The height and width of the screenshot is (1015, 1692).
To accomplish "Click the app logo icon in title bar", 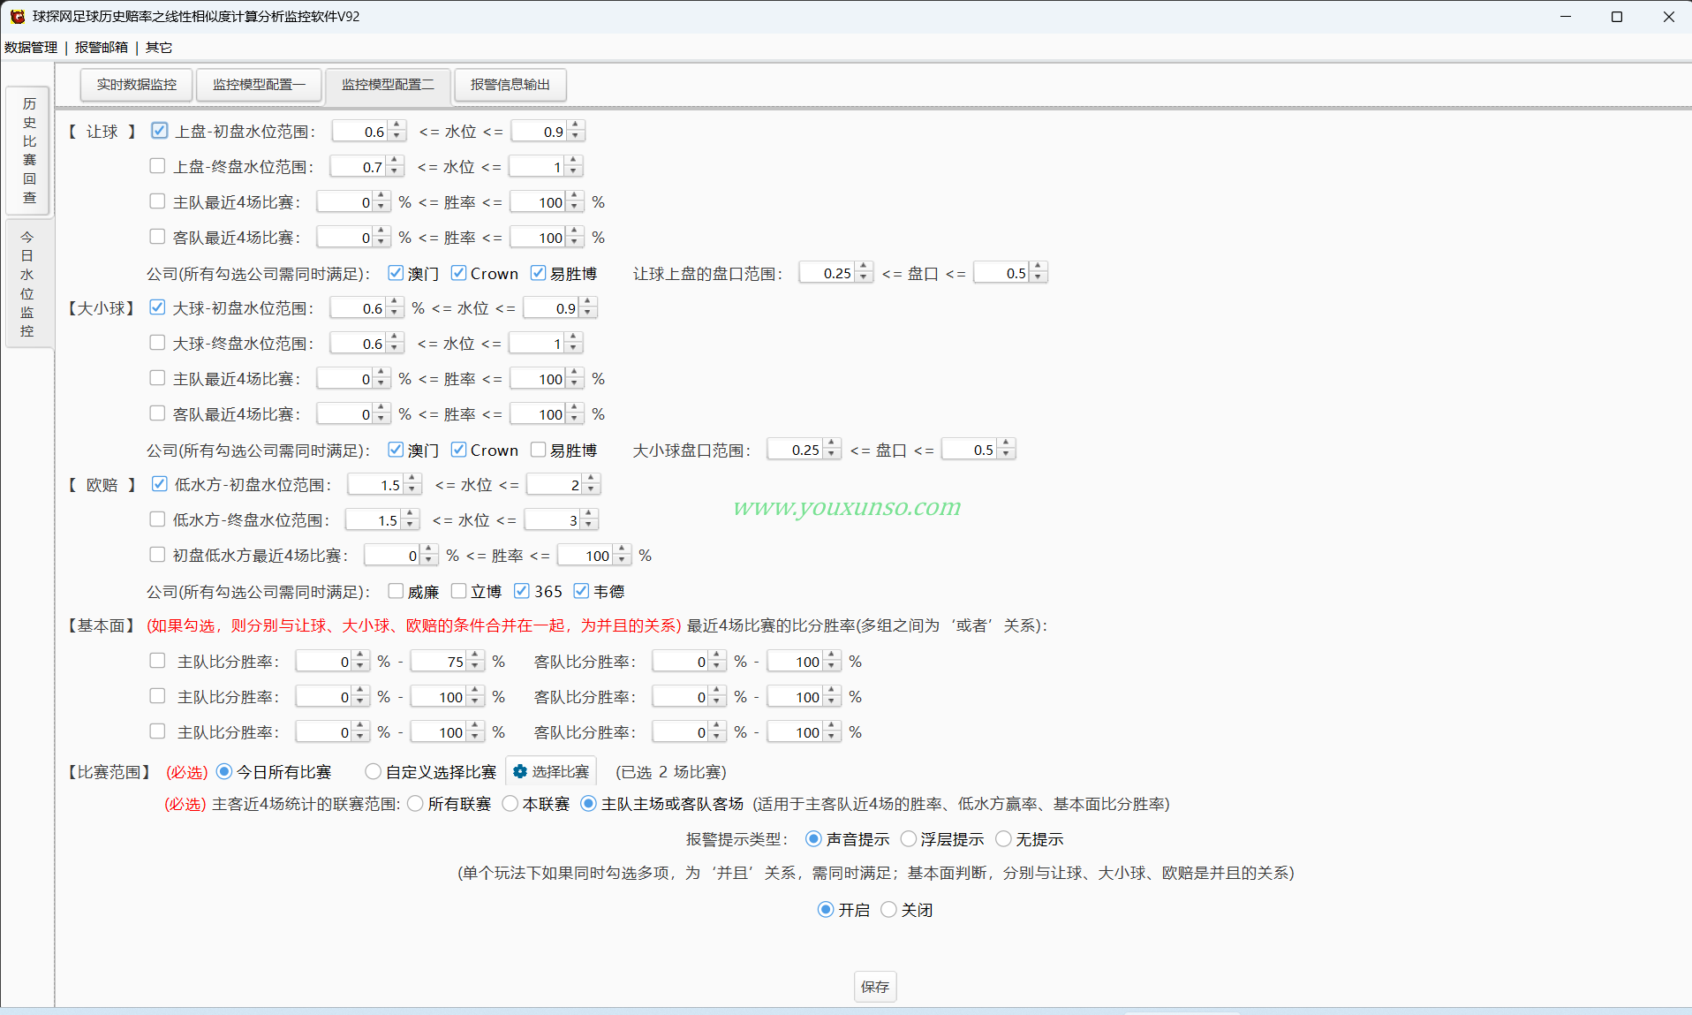I will point(18,16).
